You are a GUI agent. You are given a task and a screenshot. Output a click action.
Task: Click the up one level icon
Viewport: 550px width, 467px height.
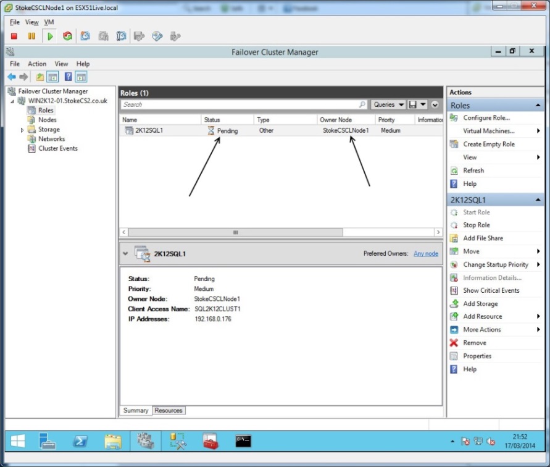(40, 77)
